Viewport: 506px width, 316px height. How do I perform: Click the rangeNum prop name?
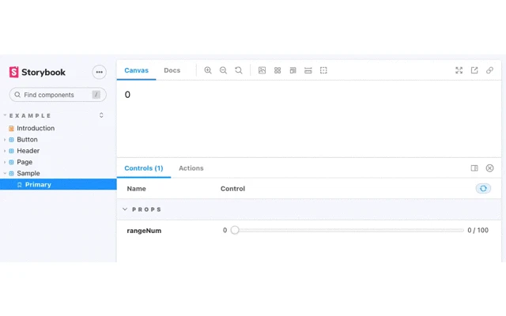point(144,231)
